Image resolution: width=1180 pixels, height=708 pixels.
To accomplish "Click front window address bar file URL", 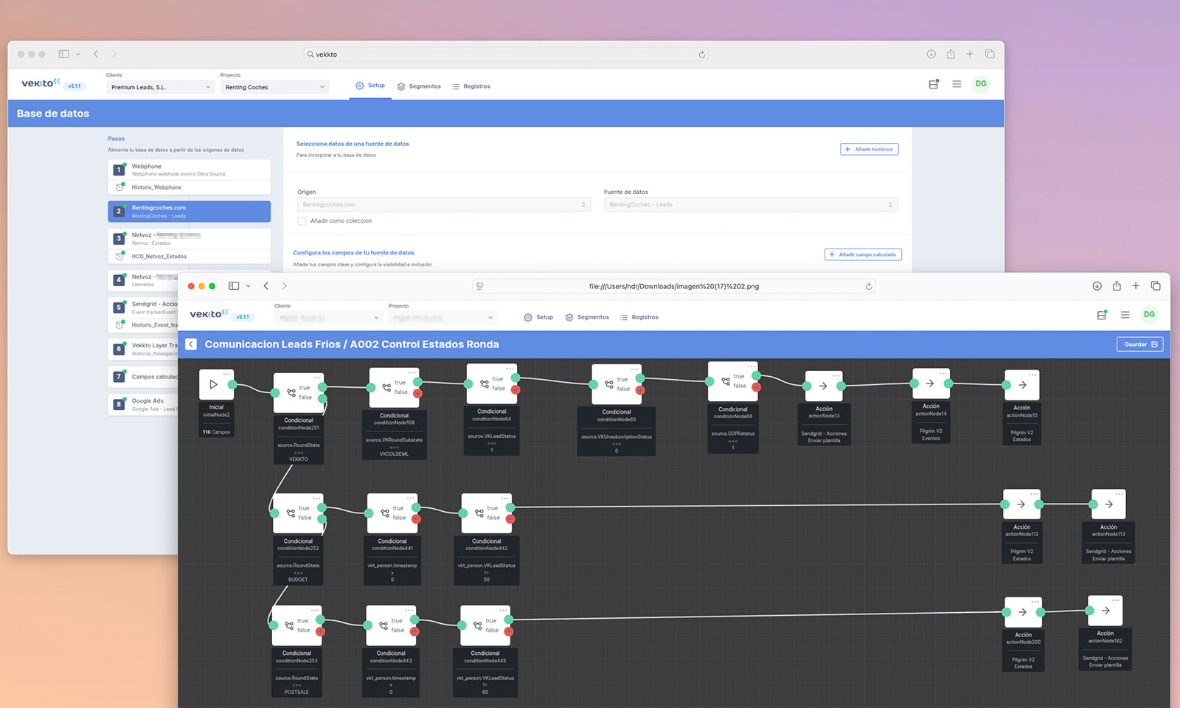I will click(674, 286).
